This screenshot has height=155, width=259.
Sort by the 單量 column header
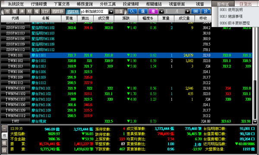[x=166, y=19]
